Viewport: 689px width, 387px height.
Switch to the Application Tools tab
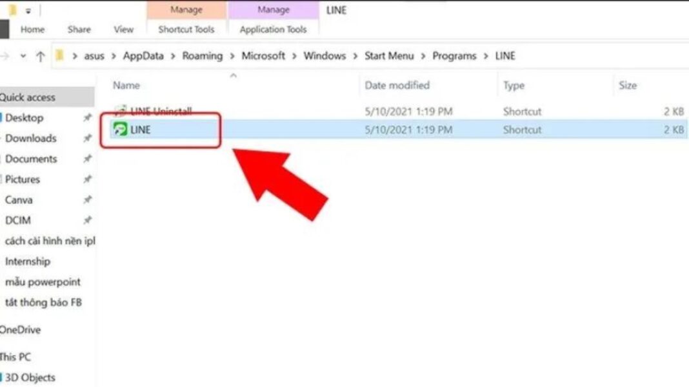pos(273,30)
